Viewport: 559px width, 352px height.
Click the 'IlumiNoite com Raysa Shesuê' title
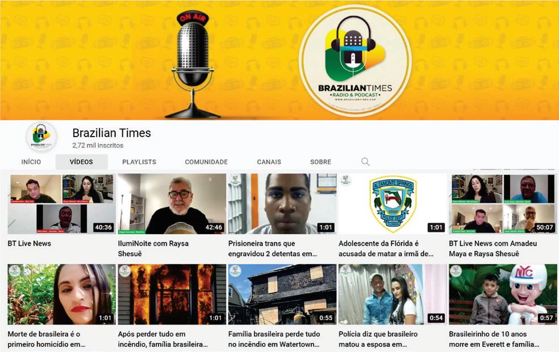(x=153, y=248)
